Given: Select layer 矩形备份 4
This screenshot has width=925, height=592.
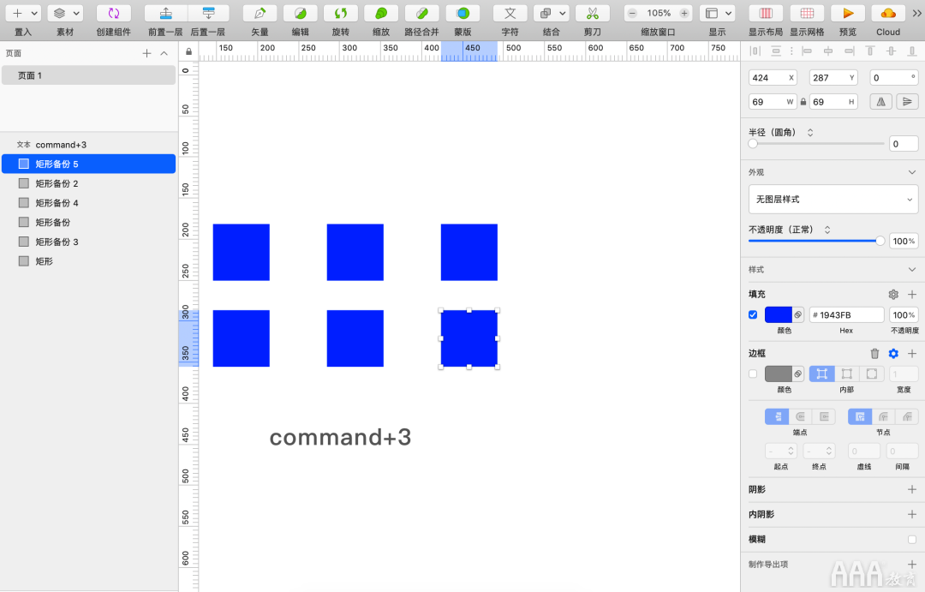Looking at the screenshot, I should tap(88, 203).
